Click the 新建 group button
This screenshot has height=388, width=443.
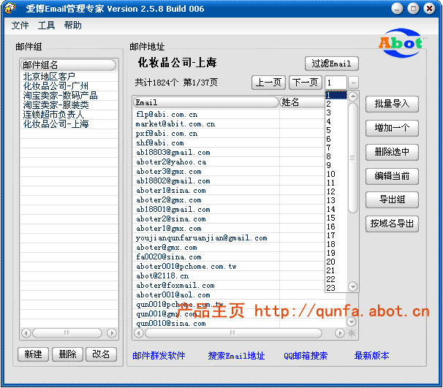pos(33,354)
